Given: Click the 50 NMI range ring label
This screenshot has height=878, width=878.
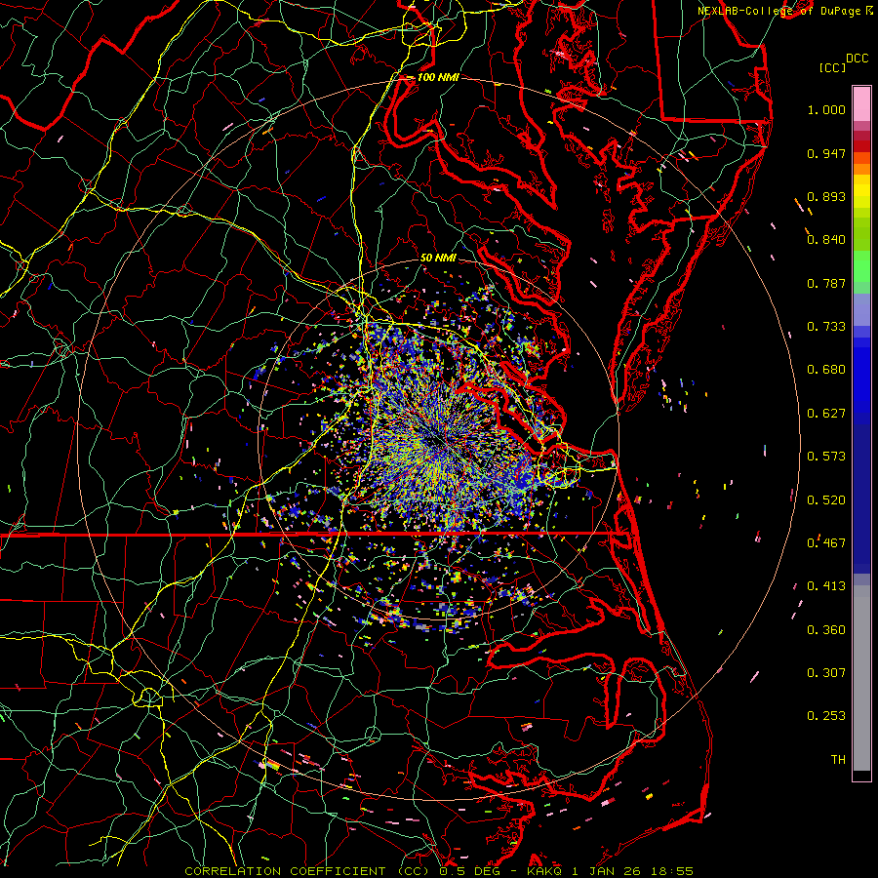Looking at the screenshot, I should pos(438,258).
